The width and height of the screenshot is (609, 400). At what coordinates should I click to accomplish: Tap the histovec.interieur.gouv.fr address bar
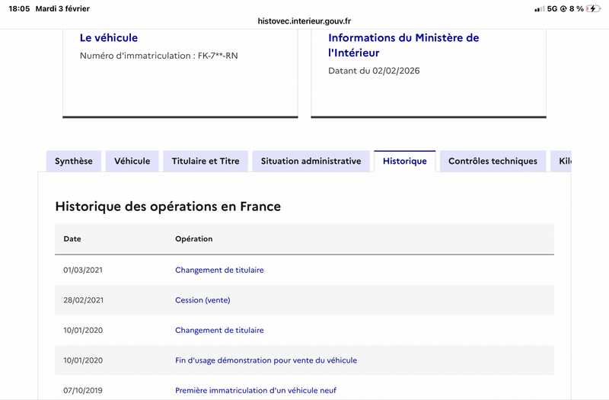pos(304,22)
